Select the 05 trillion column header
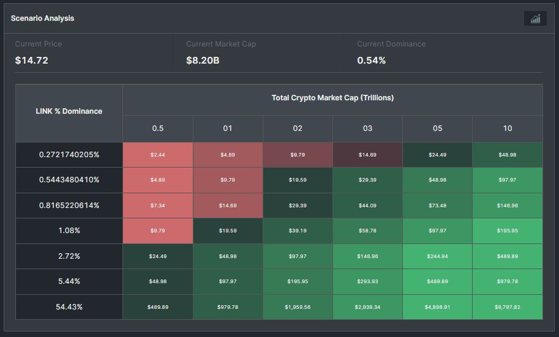This screenshot has height=337, width=559. click(x=437, y=128)
